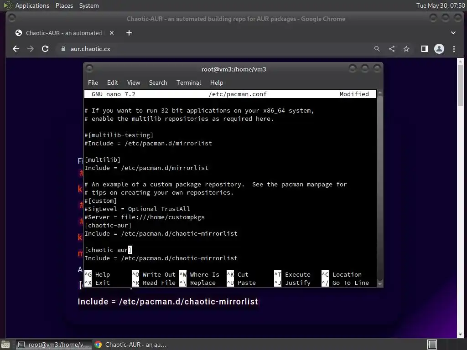Go forward in Chrome

click(x=31, y=49)
